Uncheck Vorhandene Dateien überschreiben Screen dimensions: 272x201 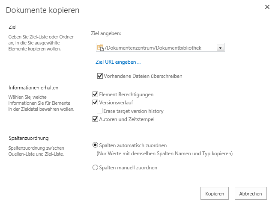click(100, 76)
